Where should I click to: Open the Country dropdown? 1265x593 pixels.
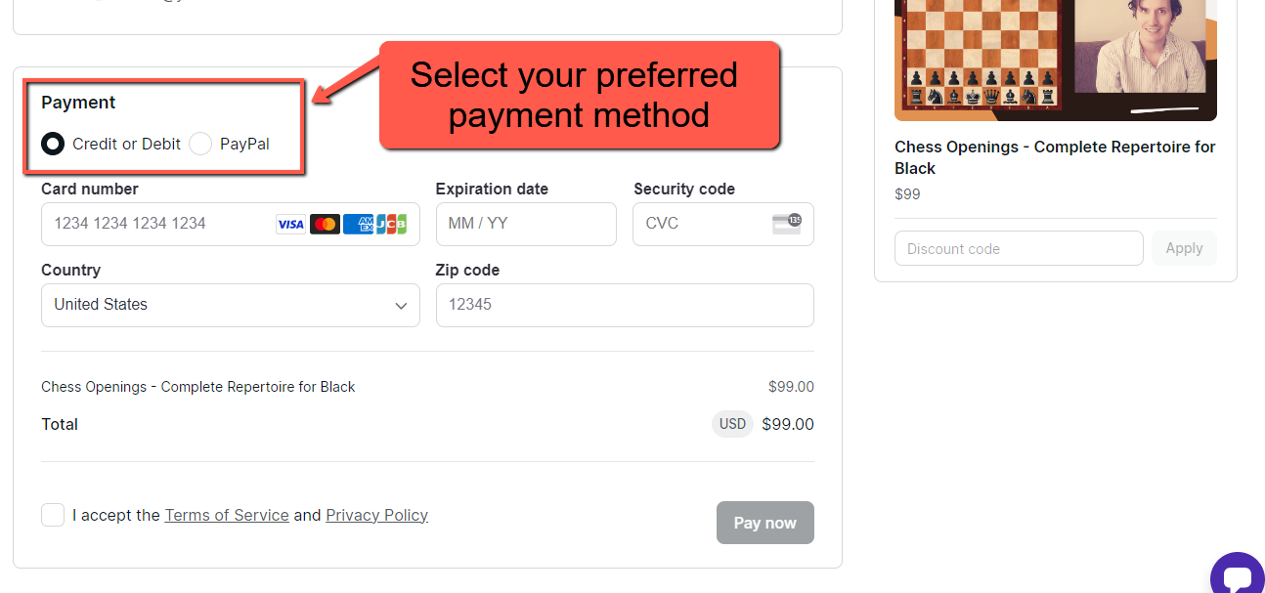pyautogui.click(x=230, y=305)
